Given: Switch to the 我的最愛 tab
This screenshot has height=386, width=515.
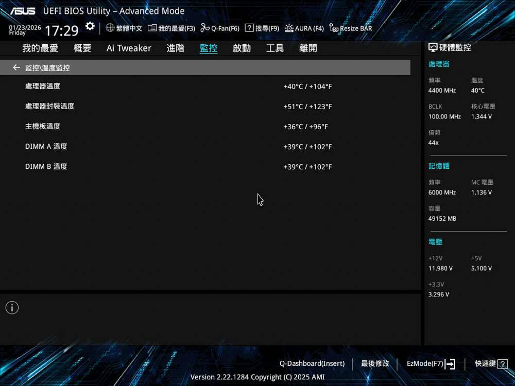Looking at the screenshot, I should 40,48.
